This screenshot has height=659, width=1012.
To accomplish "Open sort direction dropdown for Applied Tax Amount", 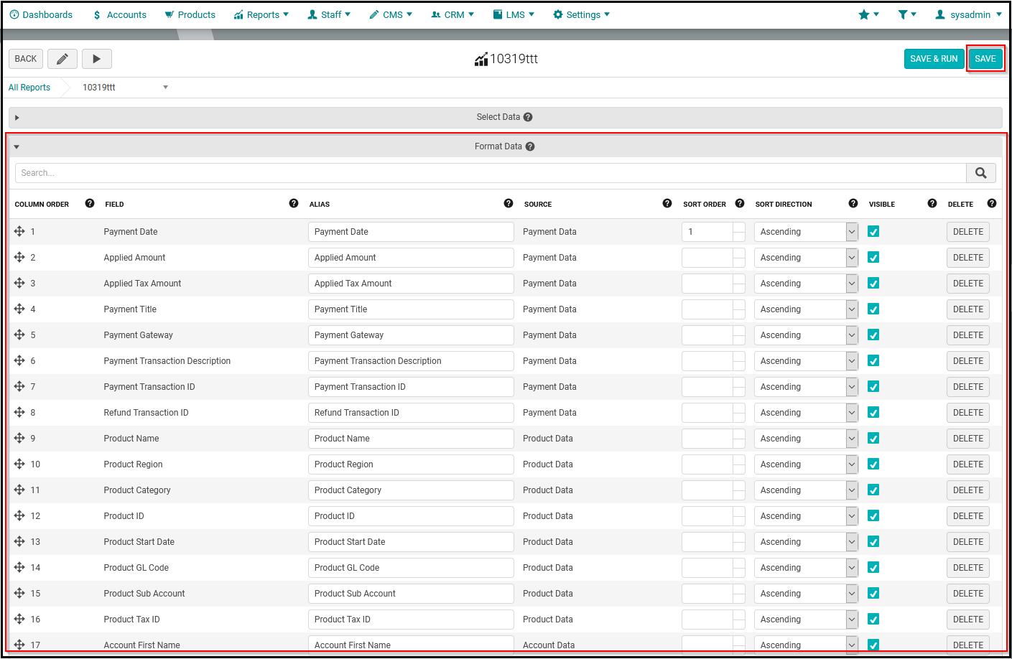I will pyautogui.click(x=806, y=284).
